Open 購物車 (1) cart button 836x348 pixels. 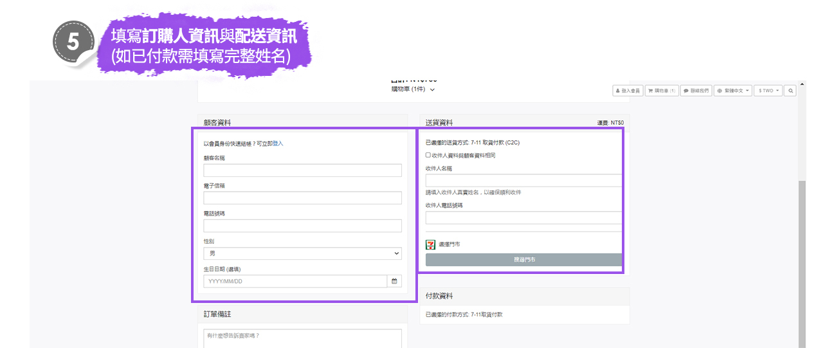(662, 91)
